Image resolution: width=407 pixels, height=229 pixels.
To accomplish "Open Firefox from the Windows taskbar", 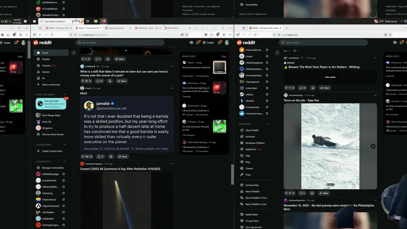I will coord(104,21).
